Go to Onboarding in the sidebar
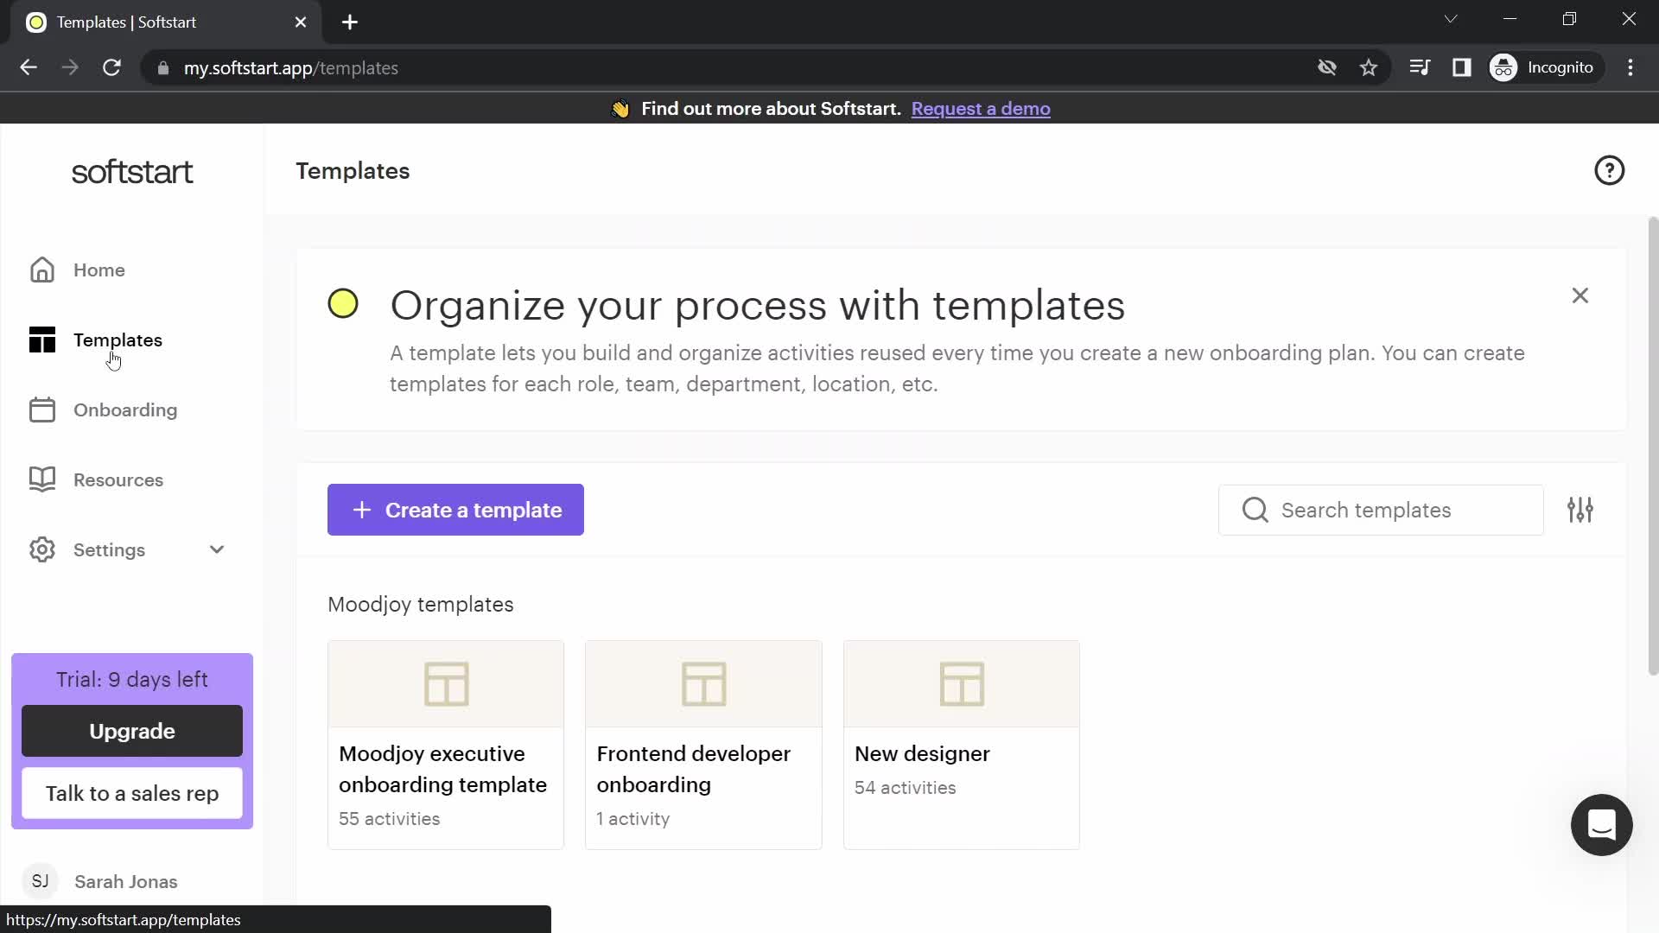1659x933 pixels. [x=125, y=410]
